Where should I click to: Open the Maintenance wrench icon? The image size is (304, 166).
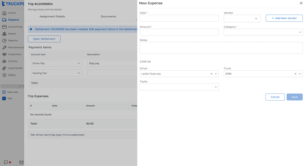(x=4, y=48)
